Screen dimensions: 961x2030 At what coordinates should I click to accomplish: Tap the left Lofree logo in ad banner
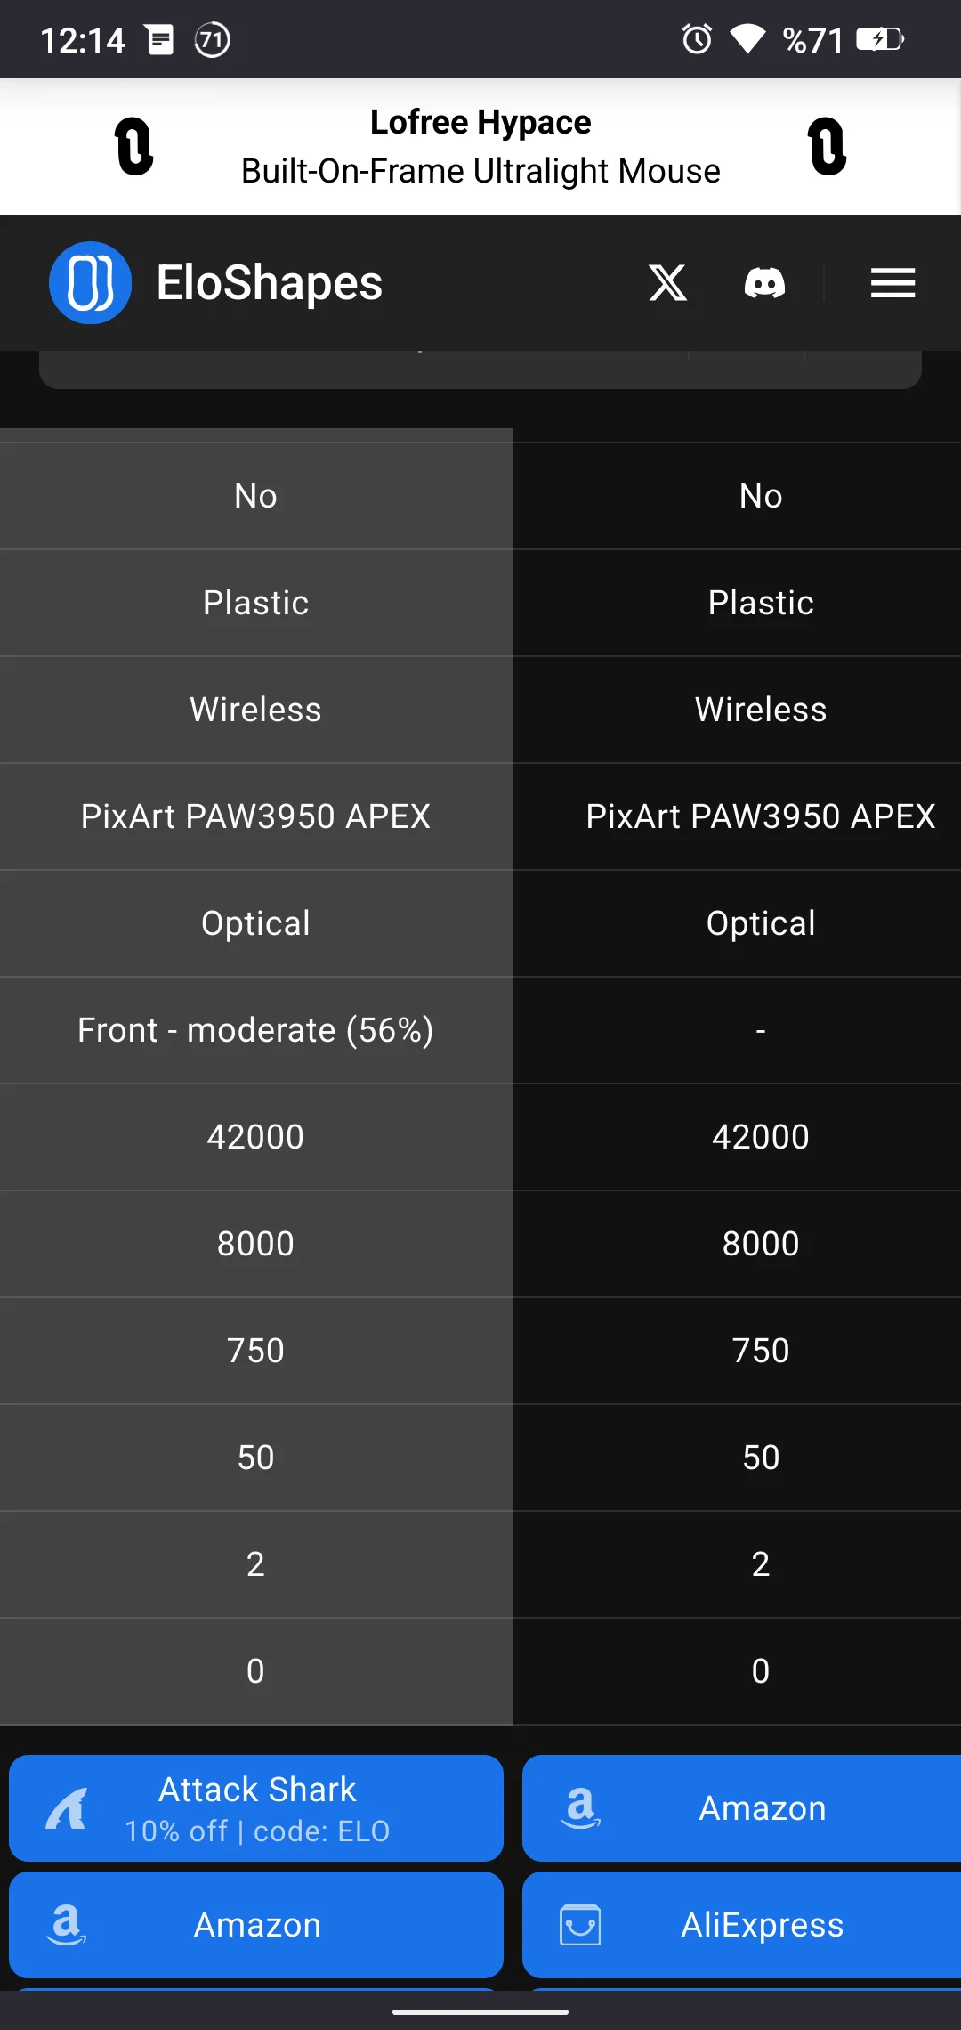[x=134, y=147]
